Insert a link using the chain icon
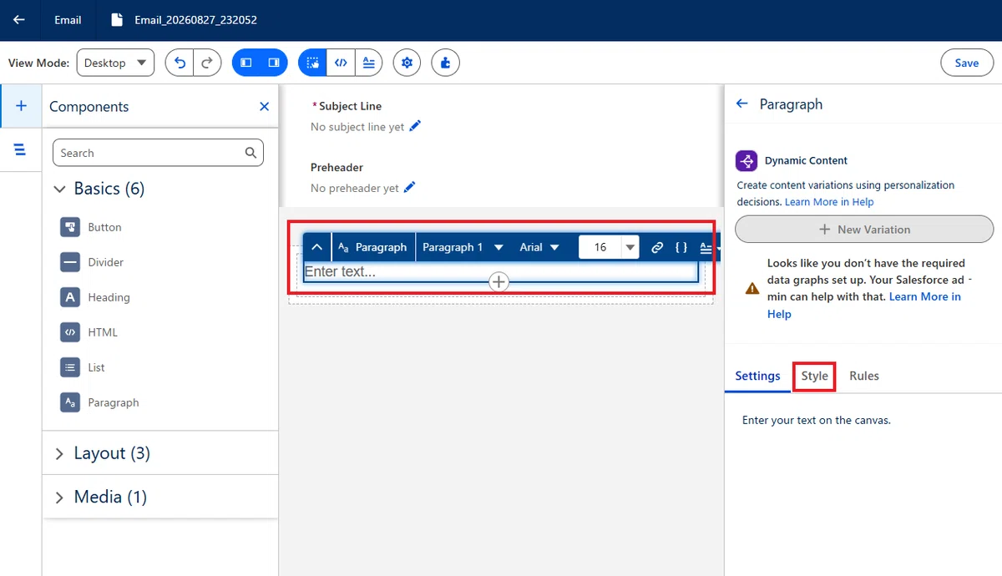 coord(657,247)
